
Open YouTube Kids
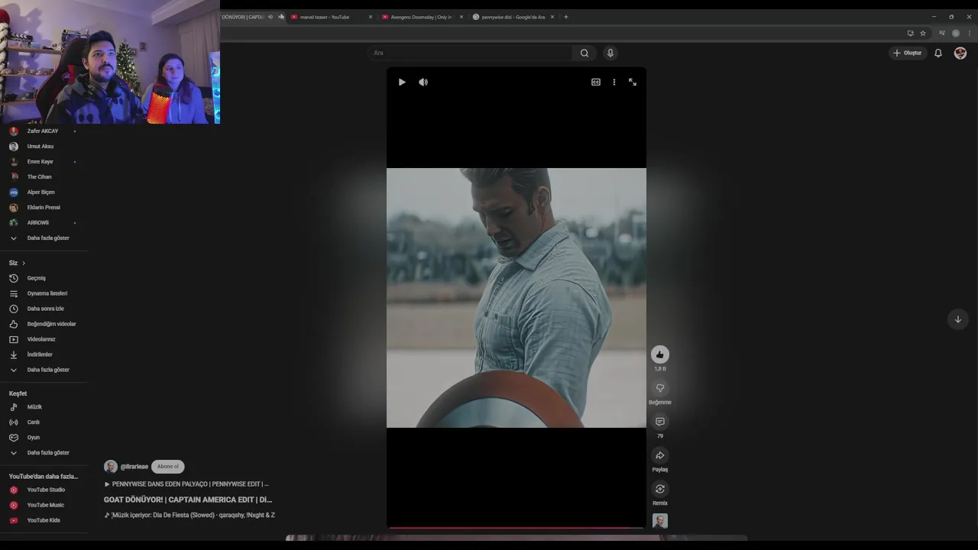[44, 520]
